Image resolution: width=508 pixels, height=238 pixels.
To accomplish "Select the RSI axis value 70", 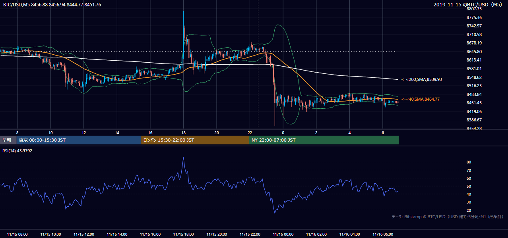I will point(469,170).
